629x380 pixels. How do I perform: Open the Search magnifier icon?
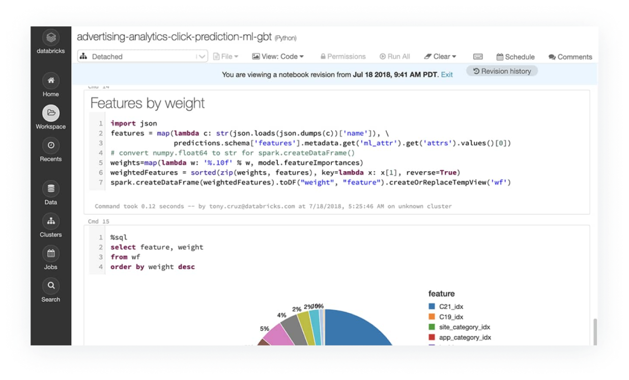(51, 286)
